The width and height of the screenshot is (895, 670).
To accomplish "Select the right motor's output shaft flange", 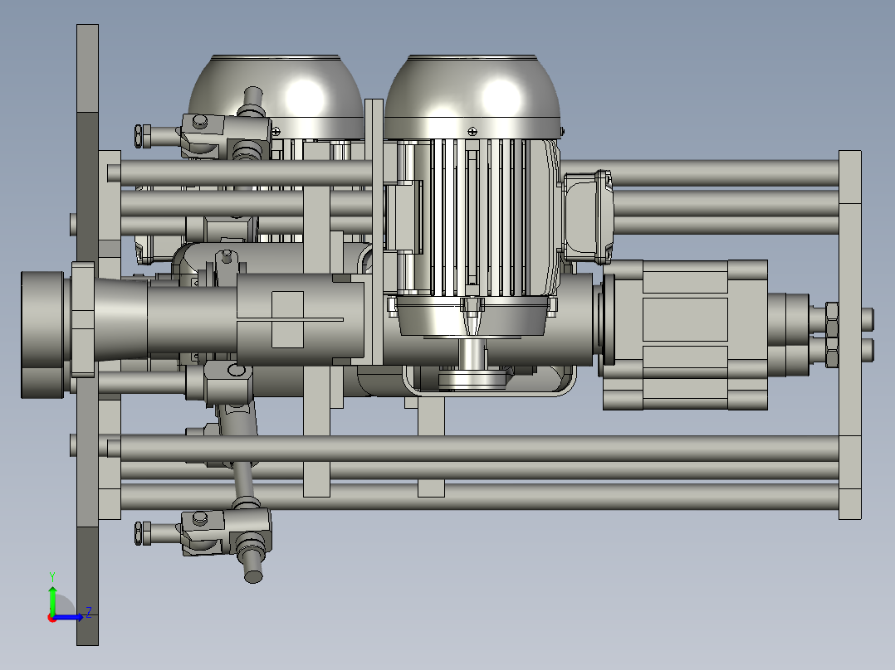I will point(472,379).
